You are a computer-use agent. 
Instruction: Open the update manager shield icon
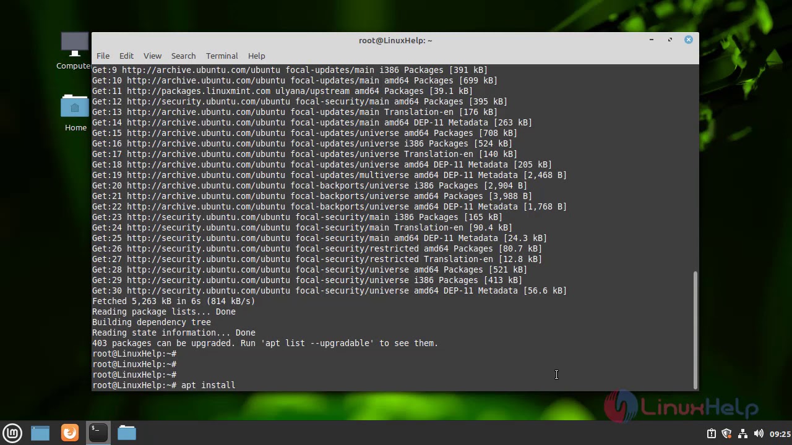pyautogui.click(x=727, y=434)
